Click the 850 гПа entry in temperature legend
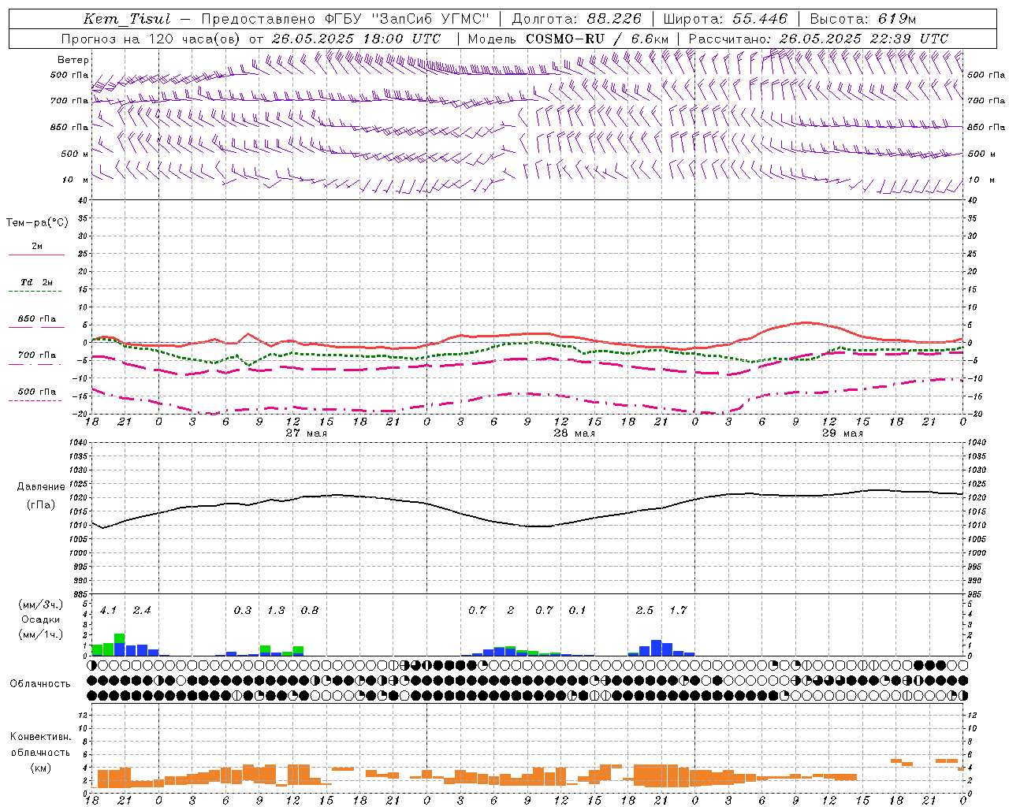 37,318
